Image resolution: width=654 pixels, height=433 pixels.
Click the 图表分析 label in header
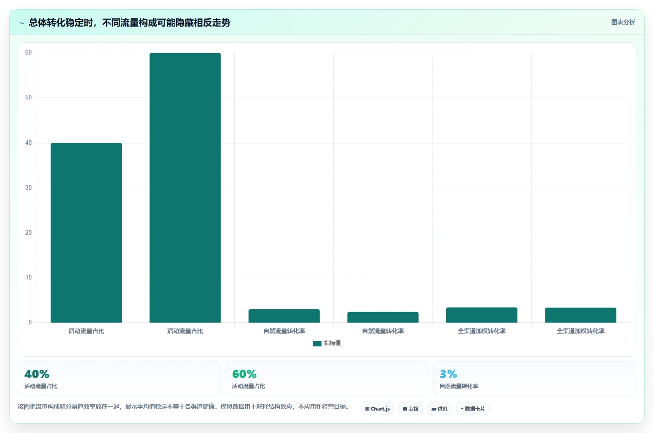623,22
